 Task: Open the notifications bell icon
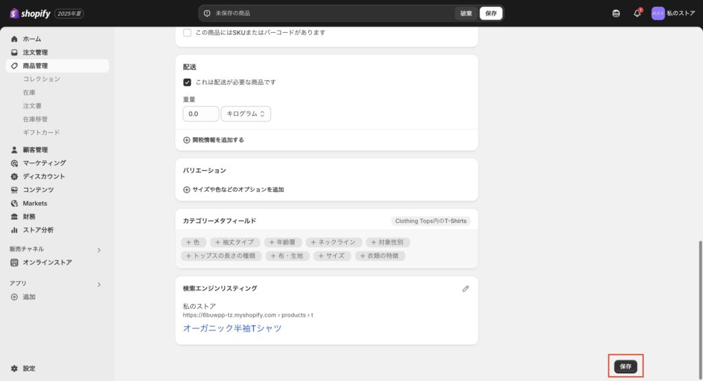coord(637,13)
